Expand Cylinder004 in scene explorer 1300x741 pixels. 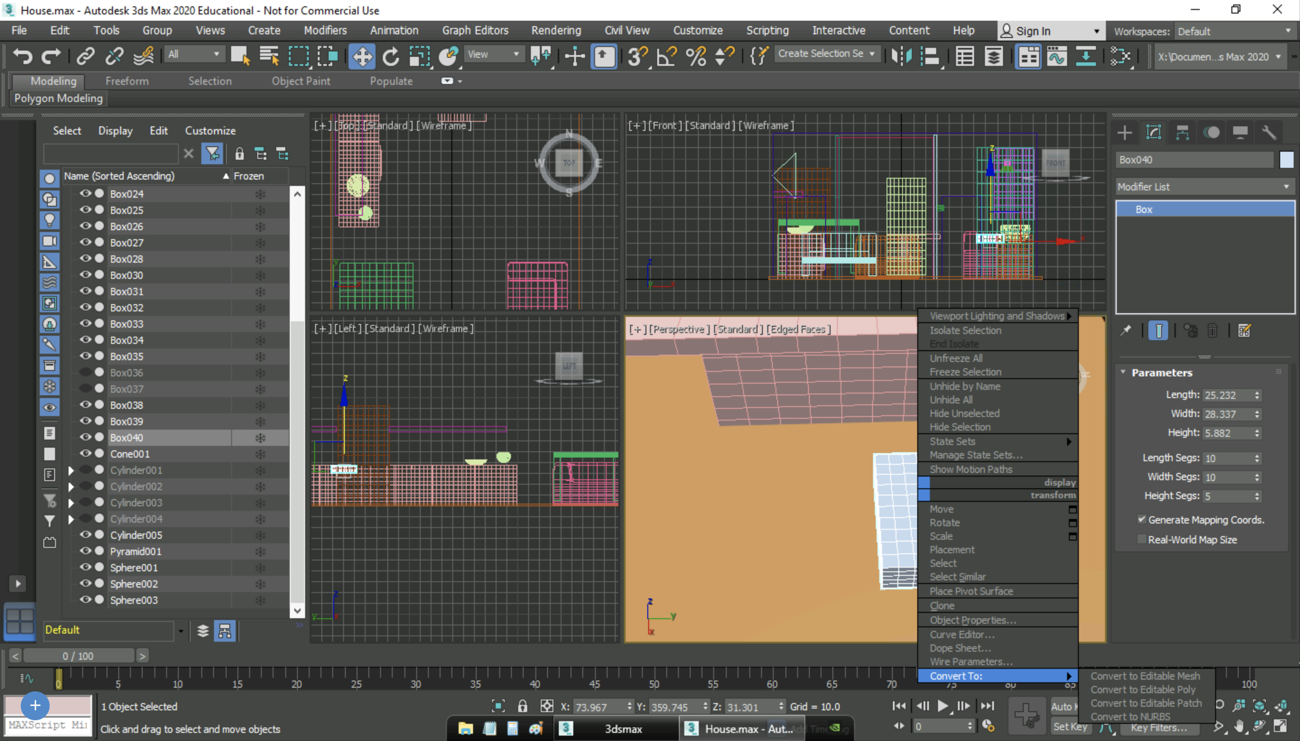pyautogui.click(x=71, y=519)
